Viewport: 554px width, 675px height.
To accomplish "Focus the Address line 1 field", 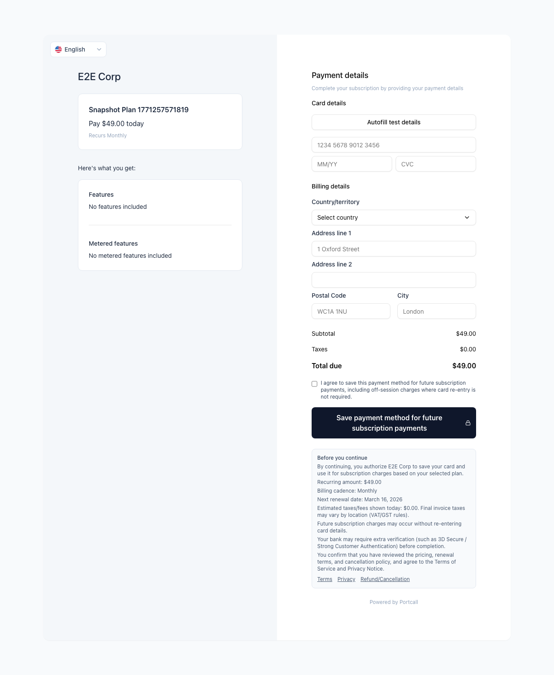I will [x=393, y=249].
